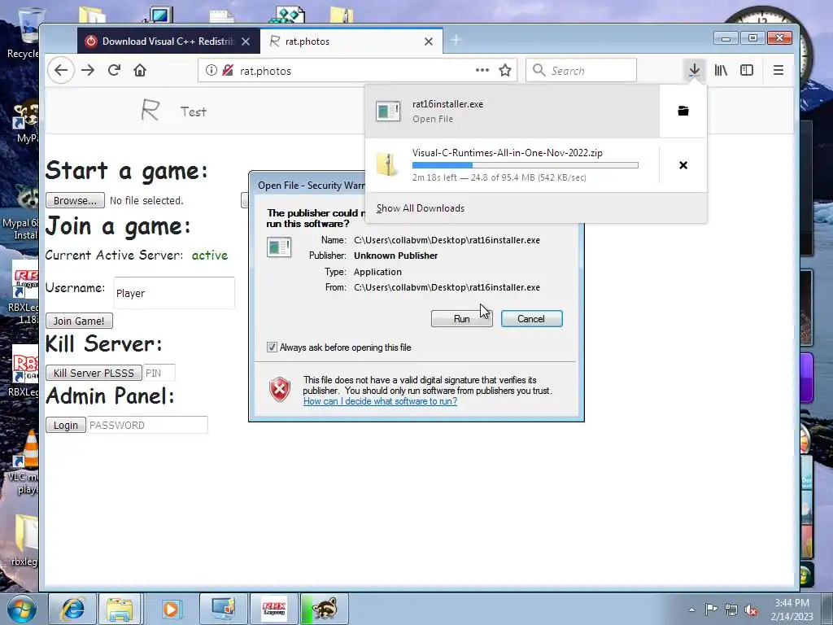Select Visual-C-Runtimes-All-in-One-Nov-2022.zip download item
The height and width of the screenshot is (625, 833).
click(512, 165)
